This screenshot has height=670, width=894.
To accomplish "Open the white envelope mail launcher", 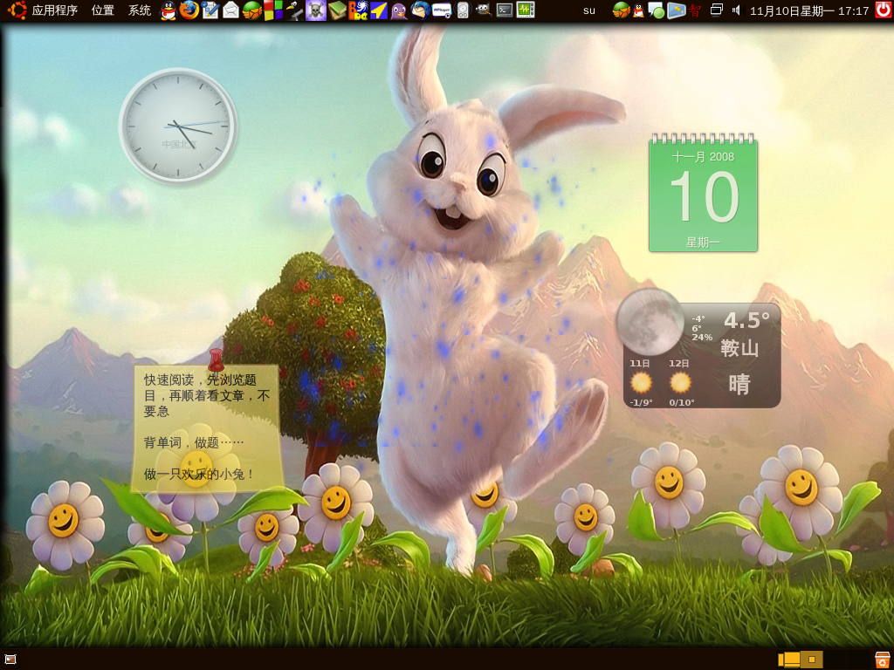I will 230,10.
